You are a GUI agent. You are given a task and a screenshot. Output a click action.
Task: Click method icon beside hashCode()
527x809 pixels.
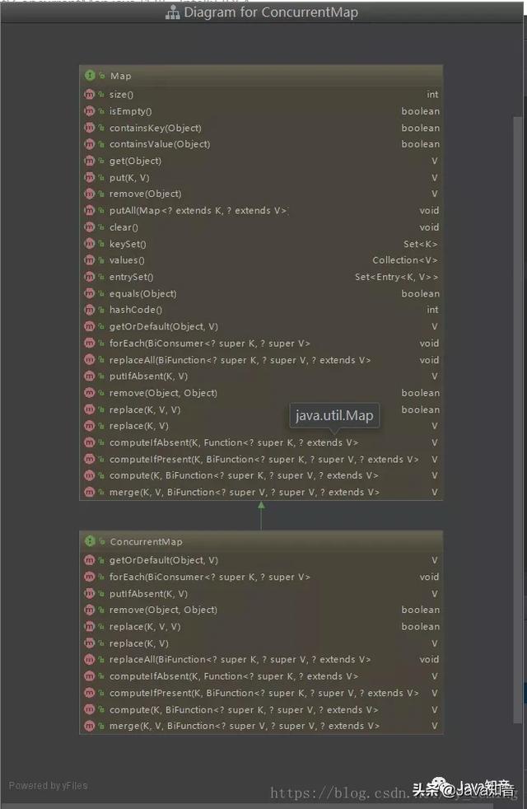click(x=89, y=310)
